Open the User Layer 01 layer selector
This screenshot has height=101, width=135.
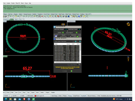pos(42,96)
